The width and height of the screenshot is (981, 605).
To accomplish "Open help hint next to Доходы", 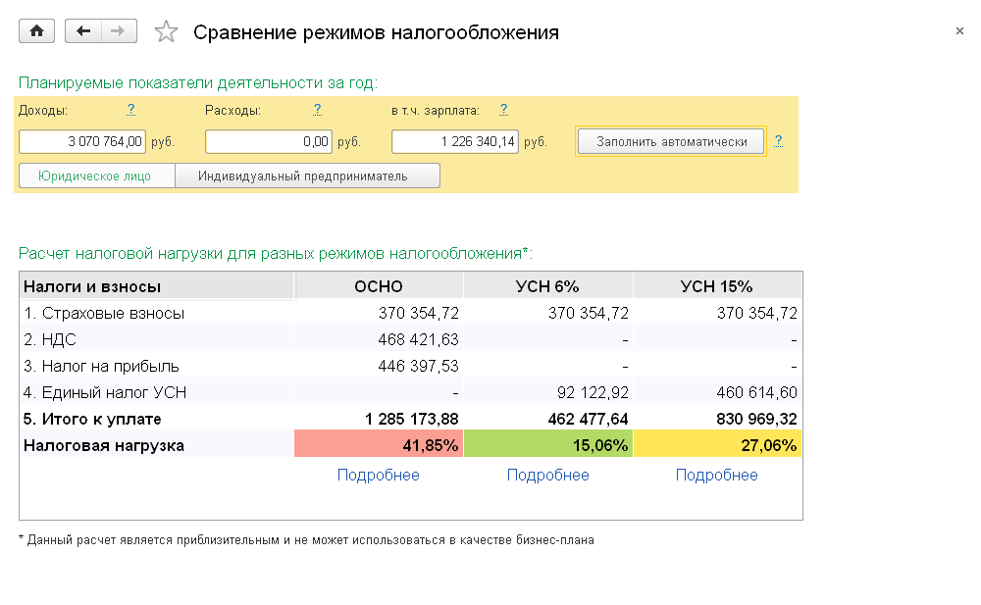I will [130, 109].
